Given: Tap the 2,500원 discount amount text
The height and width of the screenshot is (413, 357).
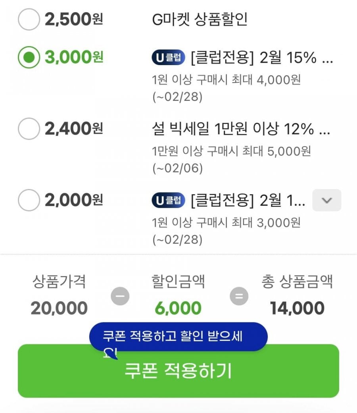Looking at the screenshot, I should [74, 19].
